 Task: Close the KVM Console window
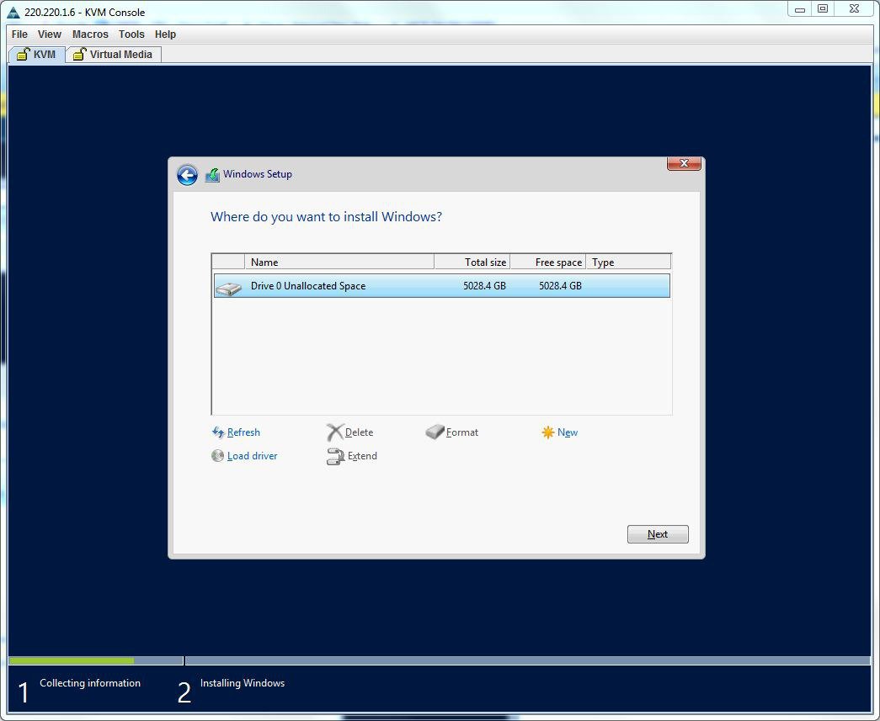[x=854, y=9]
